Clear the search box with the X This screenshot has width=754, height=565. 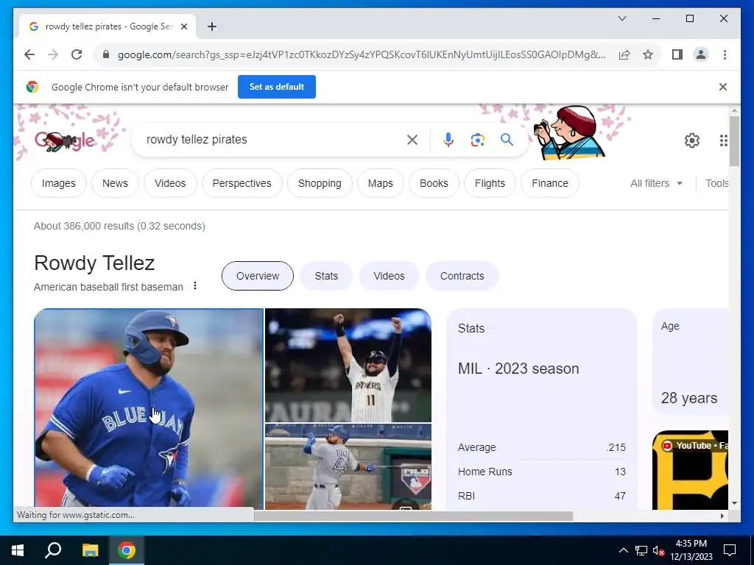412,140
